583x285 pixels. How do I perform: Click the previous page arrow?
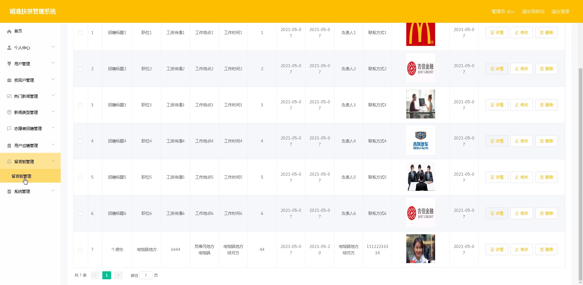tap(95, 275)
